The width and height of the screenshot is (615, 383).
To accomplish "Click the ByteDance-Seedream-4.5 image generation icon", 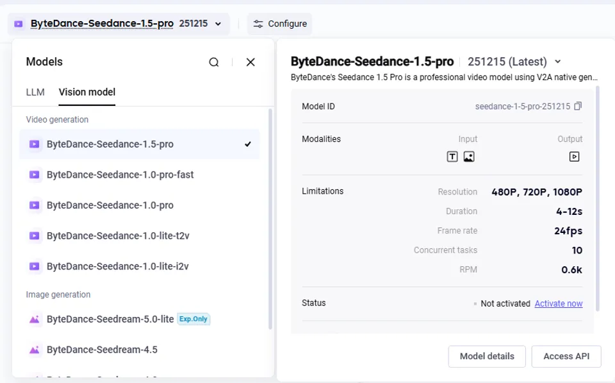I will click(34, 350).
